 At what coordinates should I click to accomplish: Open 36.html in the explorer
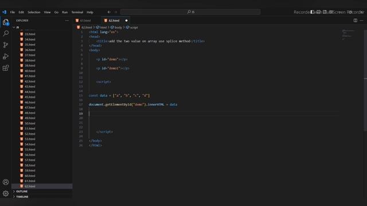pos(30,50)
